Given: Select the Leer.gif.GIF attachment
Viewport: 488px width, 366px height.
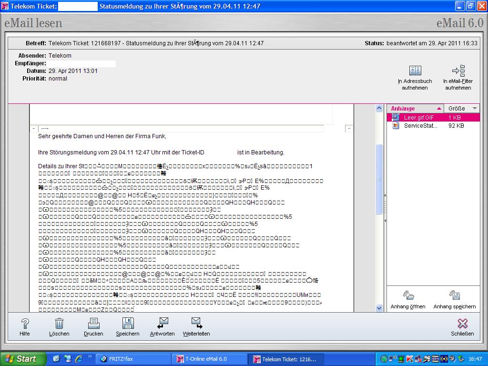Looking at the screenshot, I should click(x=433, y=117).
